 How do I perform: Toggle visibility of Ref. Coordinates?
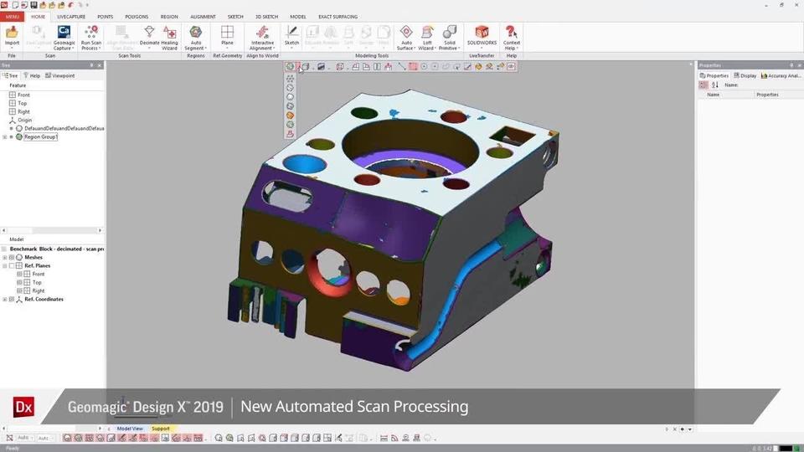pyautogui.click(x=12, y=300)
